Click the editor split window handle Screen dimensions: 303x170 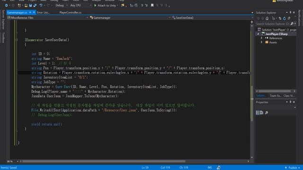[252, 22]
